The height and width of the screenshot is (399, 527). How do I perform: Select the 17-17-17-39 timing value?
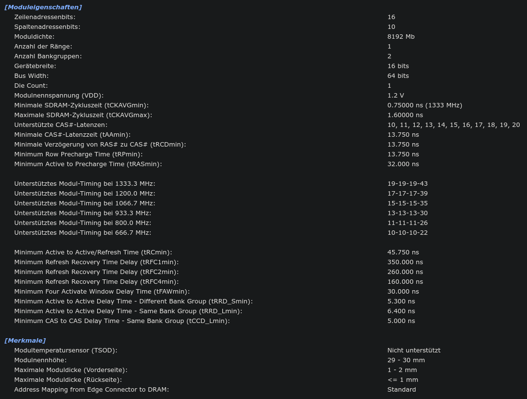pos(407,194)
